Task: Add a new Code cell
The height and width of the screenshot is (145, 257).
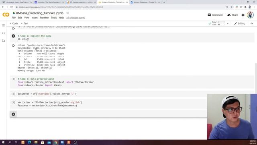Action: pos(14,23)
